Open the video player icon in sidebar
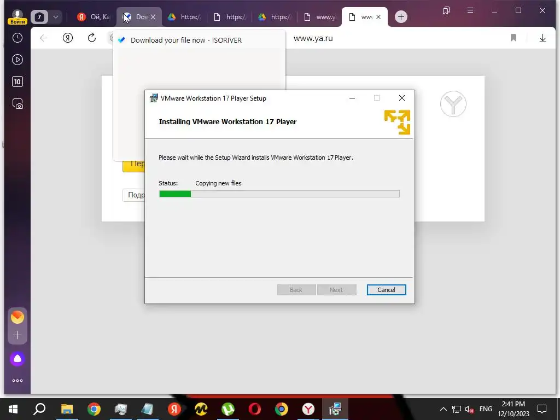Screen dimensions: 560x420 17,60
